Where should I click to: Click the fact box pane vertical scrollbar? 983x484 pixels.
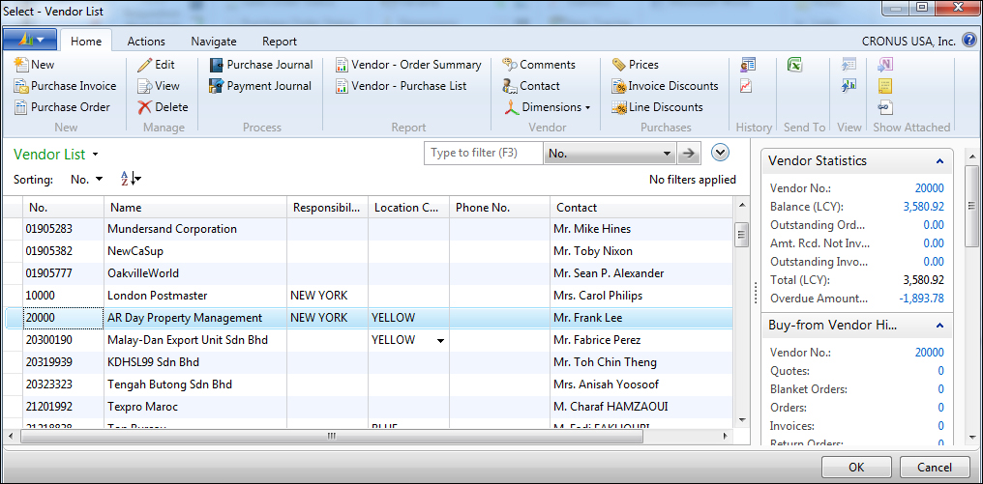click(x=971, y=207)
